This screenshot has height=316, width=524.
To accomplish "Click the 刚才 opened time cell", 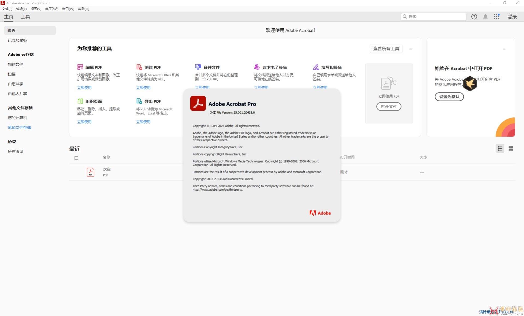I will click(344, 172).
